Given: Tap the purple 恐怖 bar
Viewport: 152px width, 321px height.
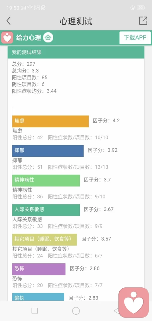Looking at the screenshot, I should (x=39, y=269).
